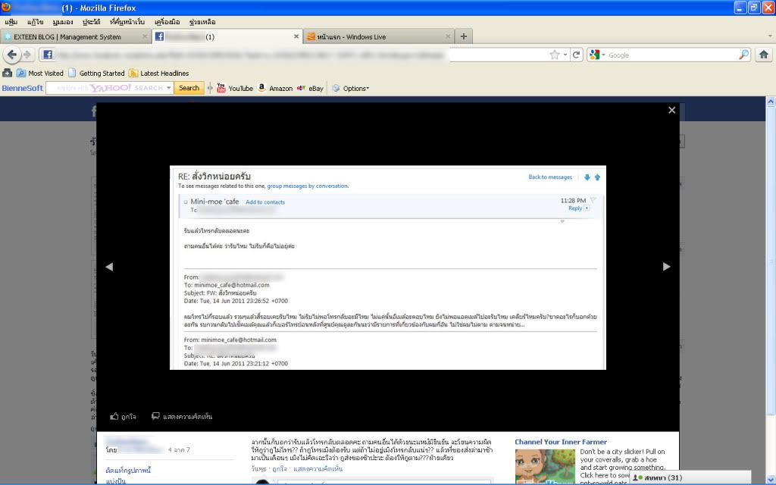Click the YouTube toolbar icon

(221, 88)
